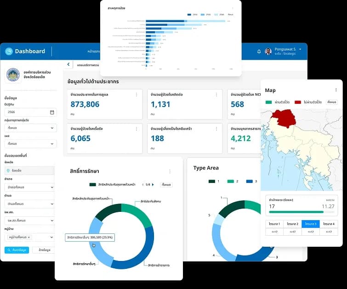This screenshot has height=289, width=347.
Task: Click Pongsawat S. profile avatar
Action: (x=268, y=51)
